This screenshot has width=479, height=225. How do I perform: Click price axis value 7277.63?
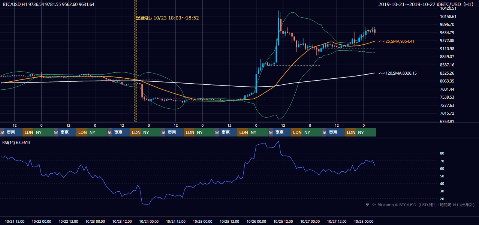click(x=447, y=105)
